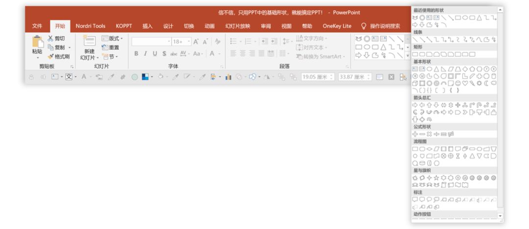The width and height of the screenshot is (529, 229).
Task: Switch to 幻灯片放映 (Slide Show) tab
Action: click(238, 26)
